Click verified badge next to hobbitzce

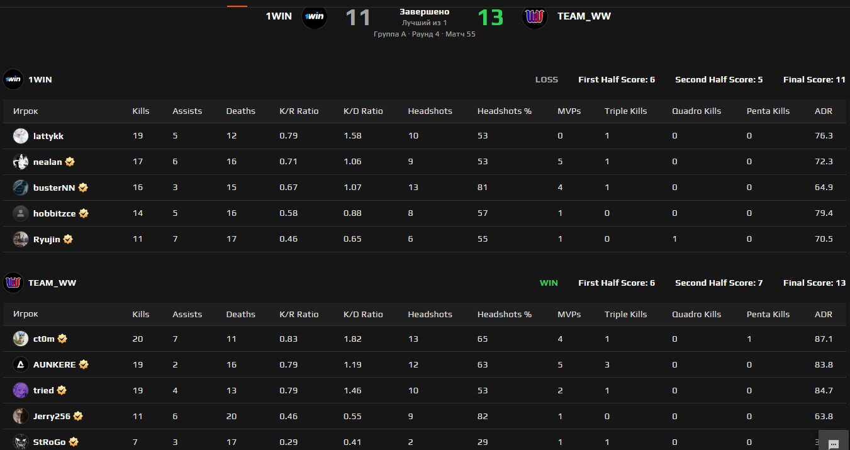[x=84, y=213]
